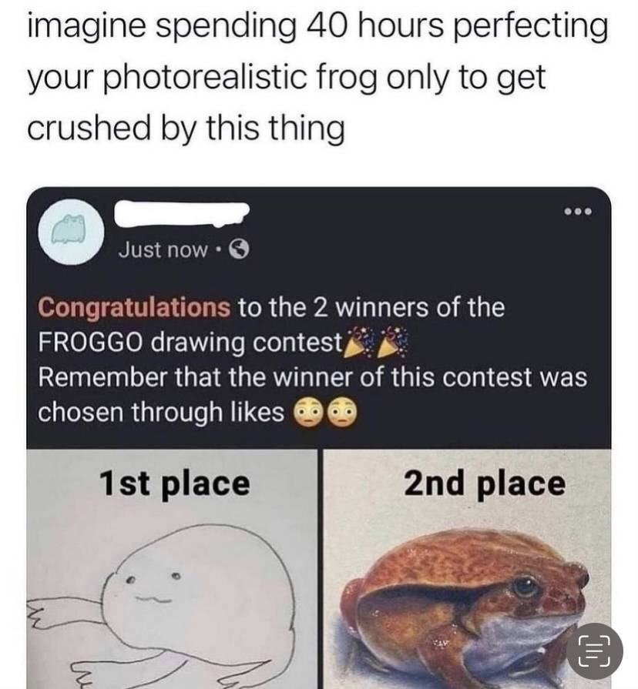This screenshot has height=689, width=638.
Task: Click the second flushed face emoji
Action: pyautogui.click(x=343, y=413)
